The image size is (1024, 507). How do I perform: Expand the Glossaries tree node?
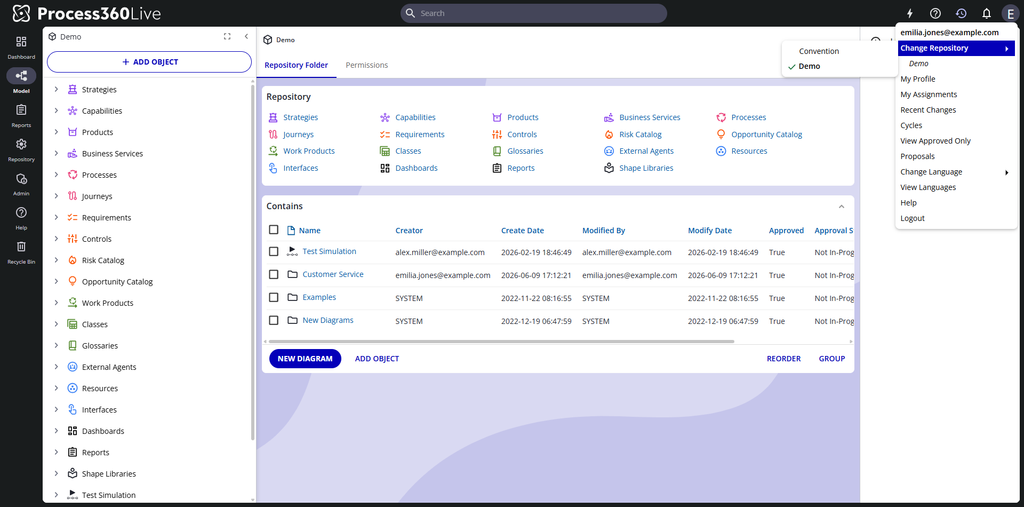click(x=57, y=345)
